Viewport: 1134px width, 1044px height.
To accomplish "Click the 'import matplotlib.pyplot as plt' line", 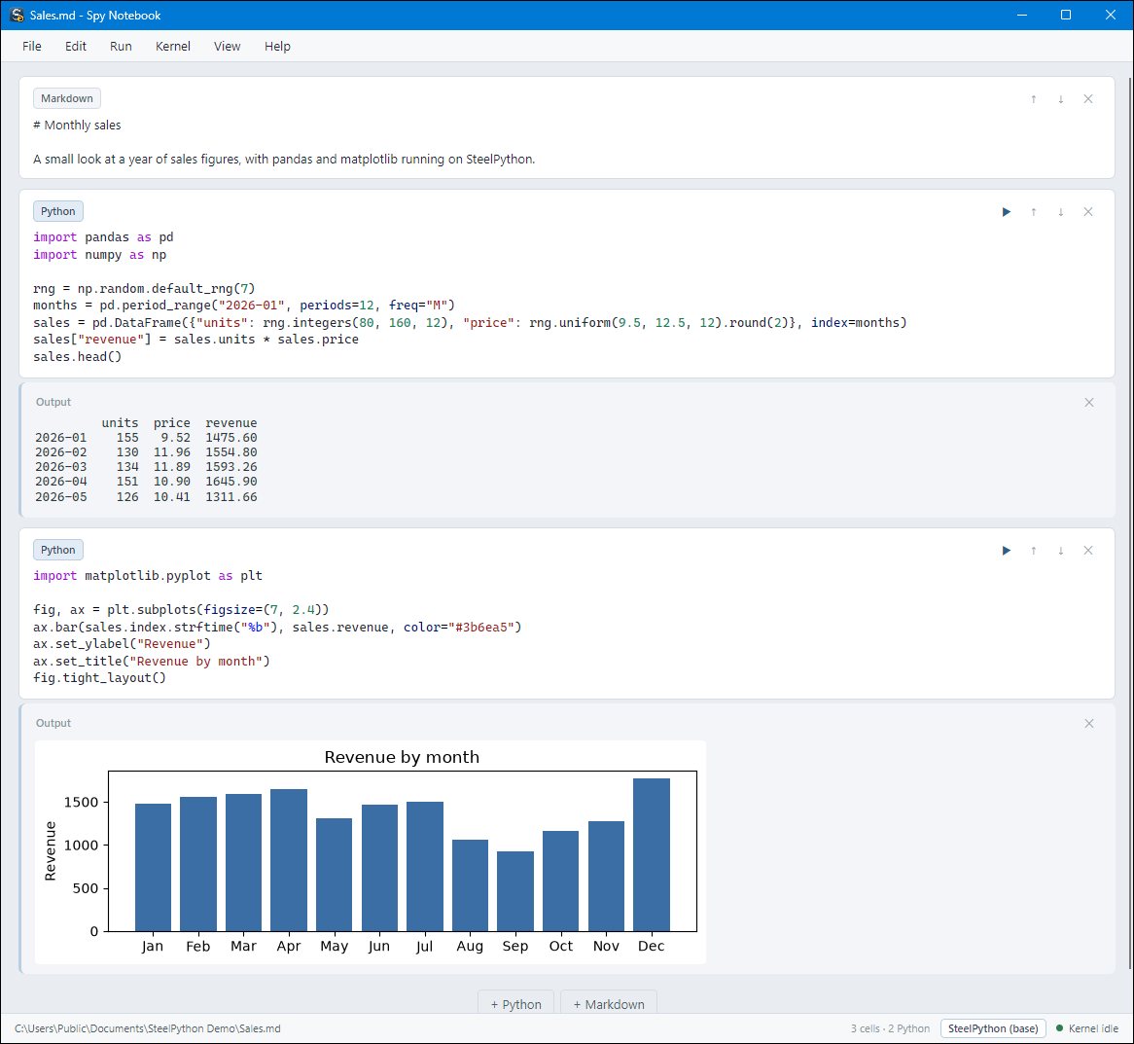I will pyautogui.click(x=148, y=576).
